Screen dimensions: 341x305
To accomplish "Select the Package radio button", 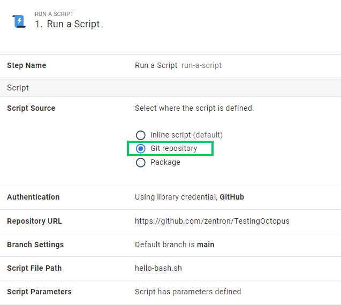I will 140,162.
